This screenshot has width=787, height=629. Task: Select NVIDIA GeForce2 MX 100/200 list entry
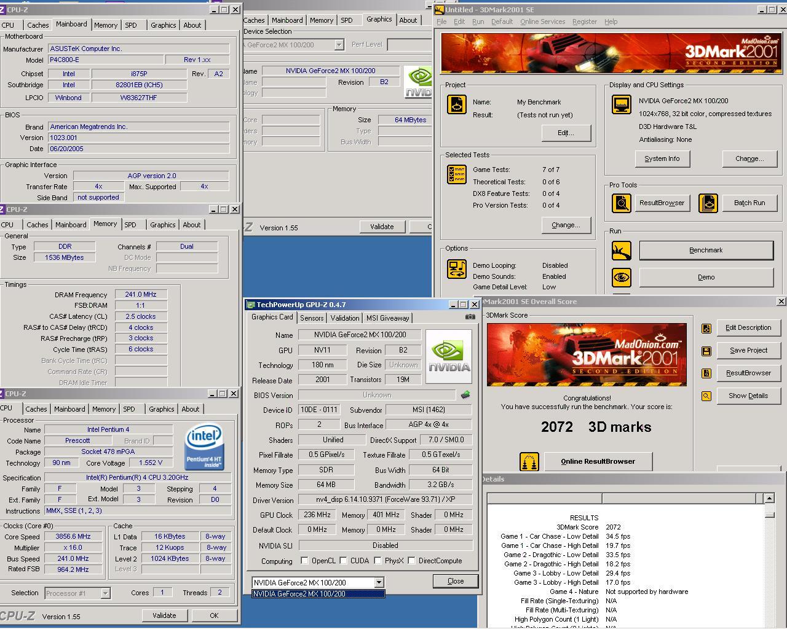click(x=318, y=594)
